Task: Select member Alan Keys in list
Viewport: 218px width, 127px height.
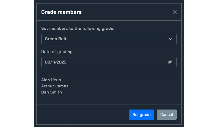Action: (x=51, y=80)
